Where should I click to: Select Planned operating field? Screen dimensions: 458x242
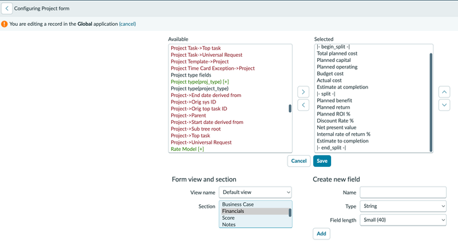[x=337, y=67]
